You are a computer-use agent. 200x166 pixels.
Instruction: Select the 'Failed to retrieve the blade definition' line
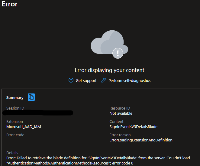98,158
